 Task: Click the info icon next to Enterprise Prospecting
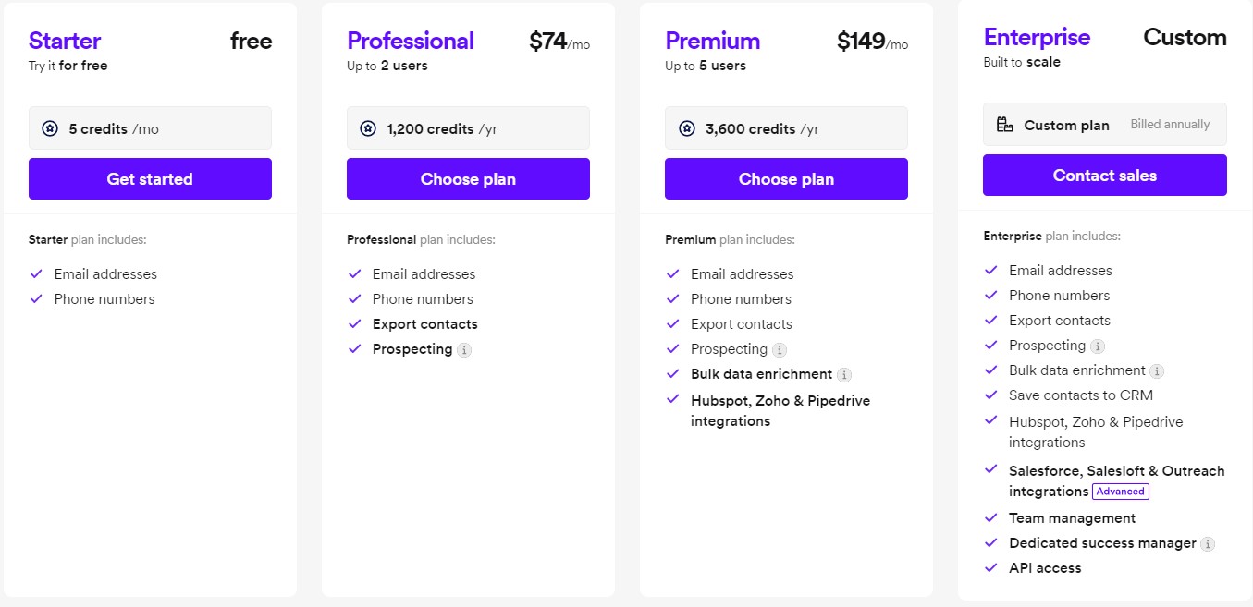[1098, 346]
